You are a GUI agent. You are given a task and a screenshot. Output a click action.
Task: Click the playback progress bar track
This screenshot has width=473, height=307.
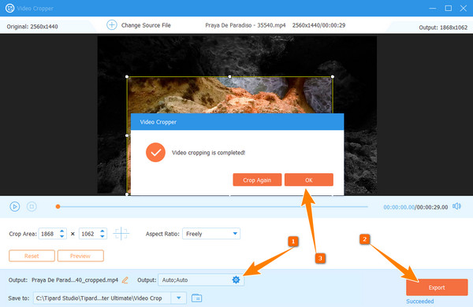click(213, 207)
